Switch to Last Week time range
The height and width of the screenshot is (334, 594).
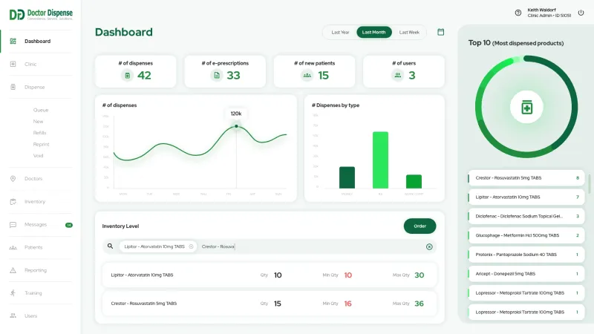tap(409, 32)
